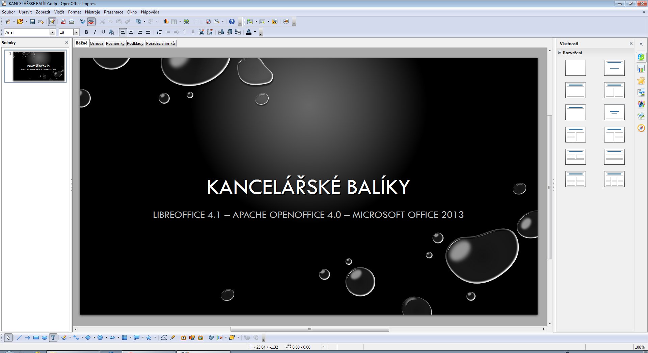This screenshot has width=648, height=353.
Task: Toggle bullets on/off
Action: 159,32
